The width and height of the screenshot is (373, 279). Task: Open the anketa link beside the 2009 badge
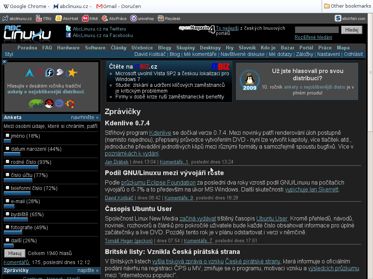tap(314, 87)
